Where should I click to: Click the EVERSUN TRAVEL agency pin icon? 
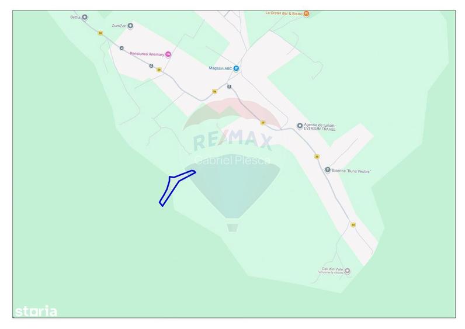tap(300, 126)
